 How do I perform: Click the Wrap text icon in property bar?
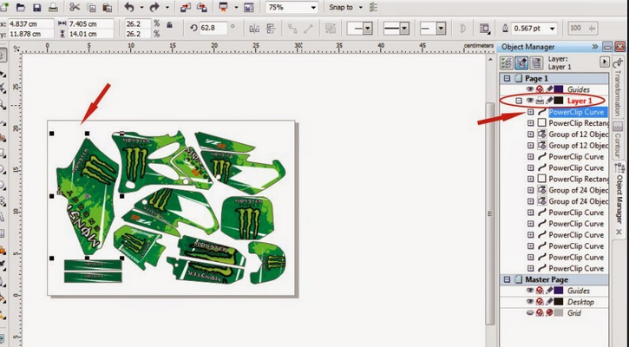click(x=485, y=29)
